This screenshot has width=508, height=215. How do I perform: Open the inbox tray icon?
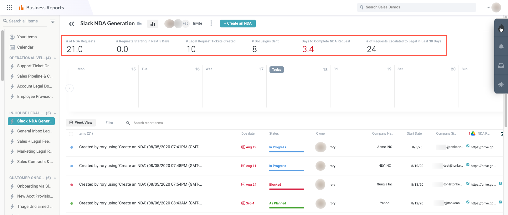[x=501, y=65]
